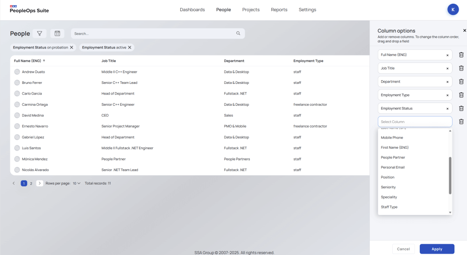Choose 'Seniority' from the column list
This screenshot has width=467, height=255.
point(388,187)
